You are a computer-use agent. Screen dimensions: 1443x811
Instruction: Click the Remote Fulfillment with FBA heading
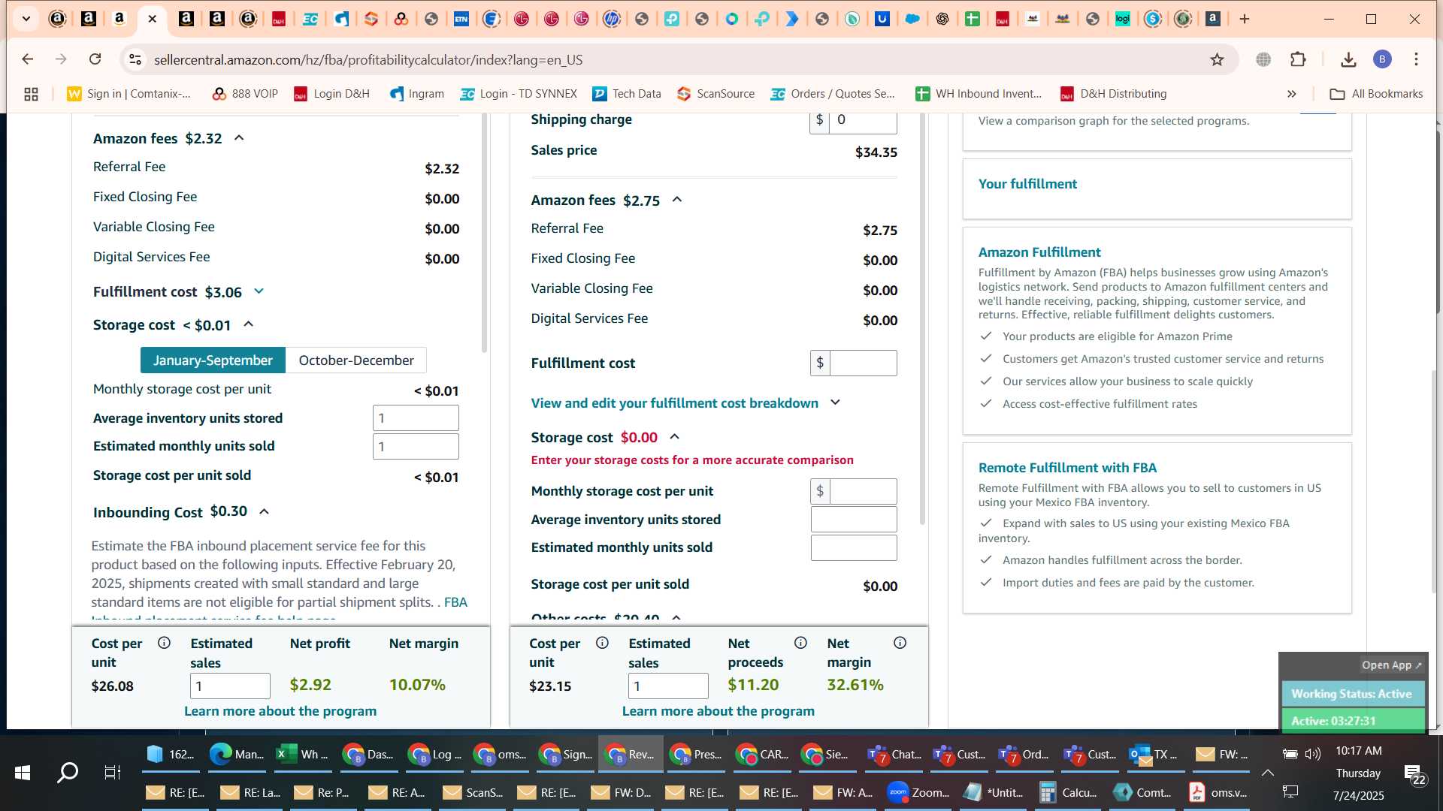(x=1067, y=468)
